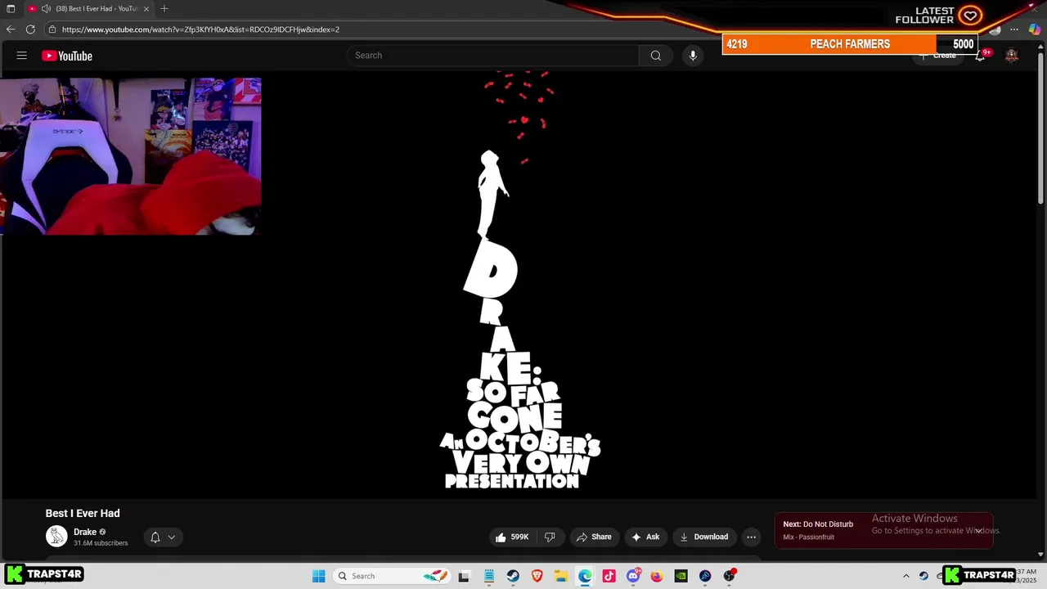1047x589 pixels.
Task: Open File Explorer from the taskbar
Action: point(561,576)
